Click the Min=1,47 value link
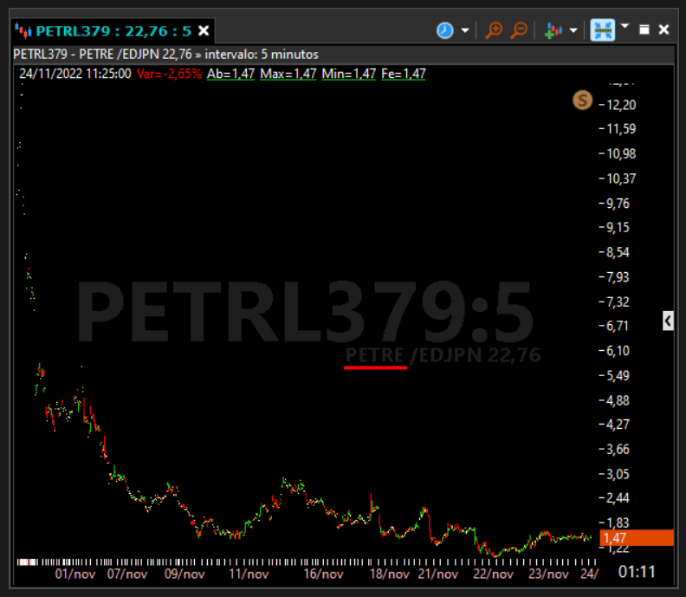 pos(349,74)
